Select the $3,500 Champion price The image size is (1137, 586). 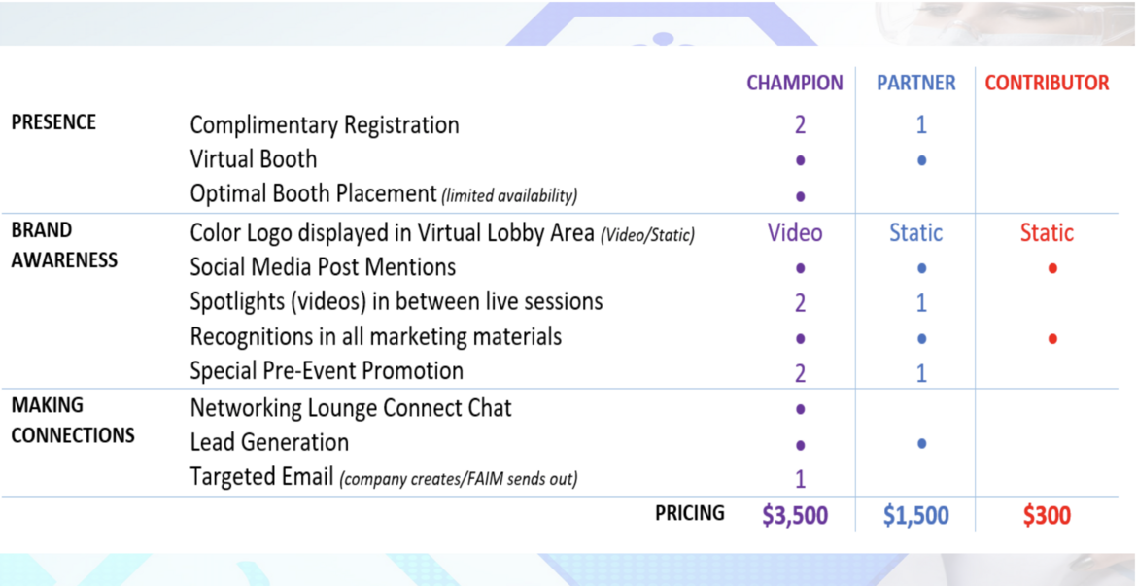coord(795,516)
